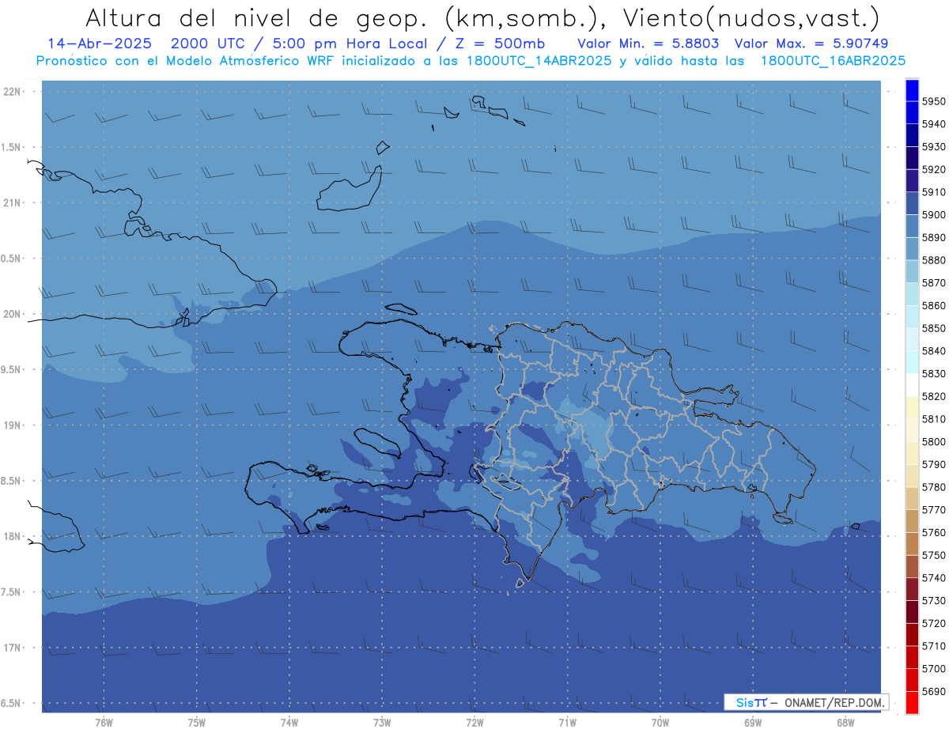The height and width of the screenshot is (733, 949).
Task: Select the 69W longitude label
Action: pos(753,722)
